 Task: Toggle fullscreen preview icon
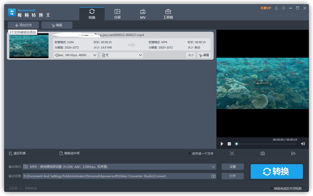click(x=232, y=153)
